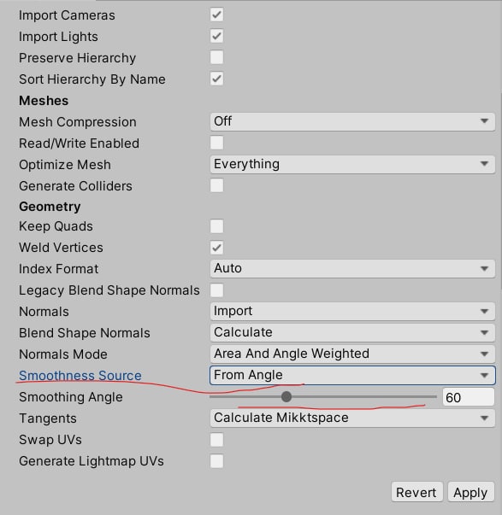This screenshot has width=502, height=515.
Task: Uncheck Weld Vertices option
Action: click(x=216, y=248)
